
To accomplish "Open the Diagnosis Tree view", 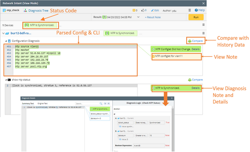I will pos(36,10).
